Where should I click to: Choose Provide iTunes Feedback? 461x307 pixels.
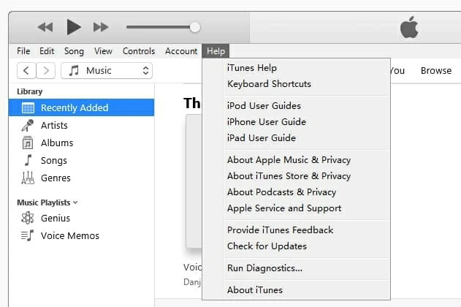[x=307, y=230]
